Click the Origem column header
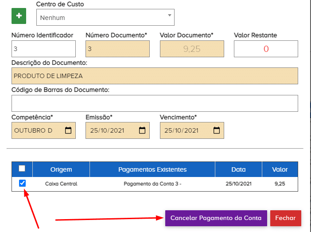 coord(61,169)
